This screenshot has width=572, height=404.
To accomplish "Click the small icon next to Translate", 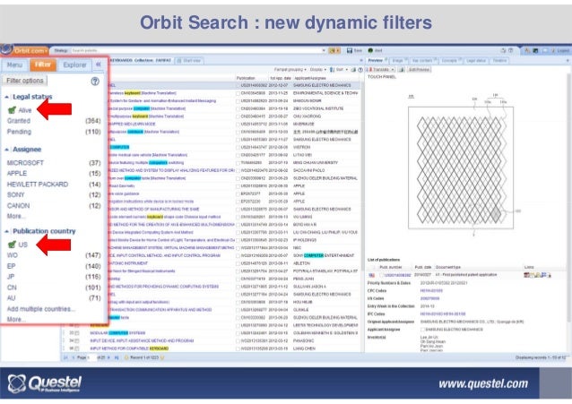I will 402,69.
